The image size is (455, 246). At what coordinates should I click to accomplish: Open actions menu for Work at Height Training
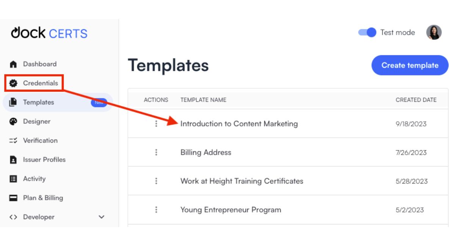[x=156, y=181]
